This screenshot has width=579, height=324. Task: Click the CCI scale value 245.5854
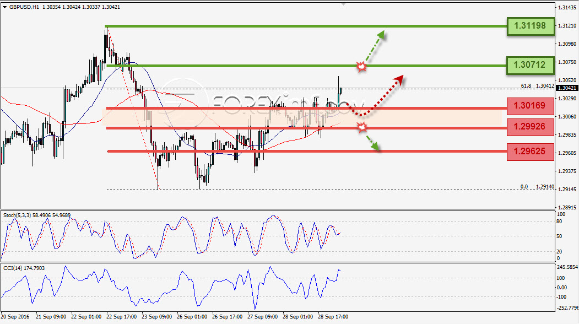coord(567,267)
